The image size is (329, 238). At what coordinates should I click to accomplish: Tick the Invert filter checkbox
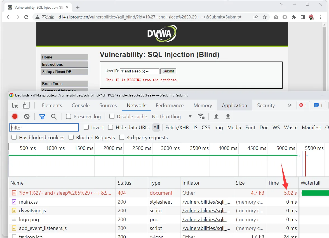pyautogui.click(x=86, y=128)
